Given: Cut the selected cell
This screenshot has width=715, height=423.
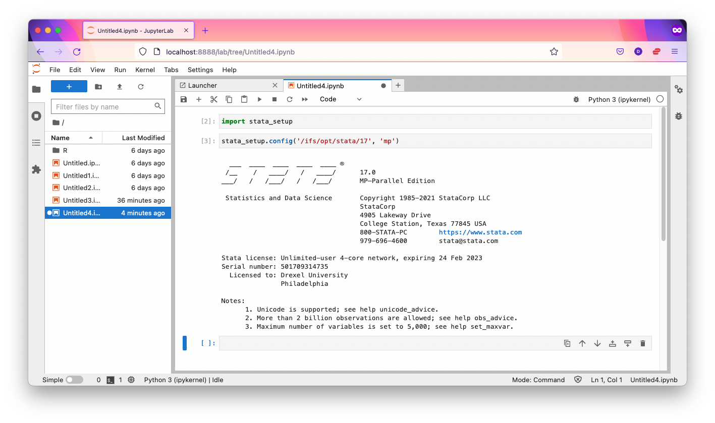Looking at the screenshot, I should point(214,99).
